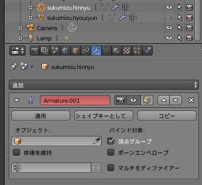Move the Armature.001 modifier down
This screenshot has height=185, width=202.
pos(175,100)
